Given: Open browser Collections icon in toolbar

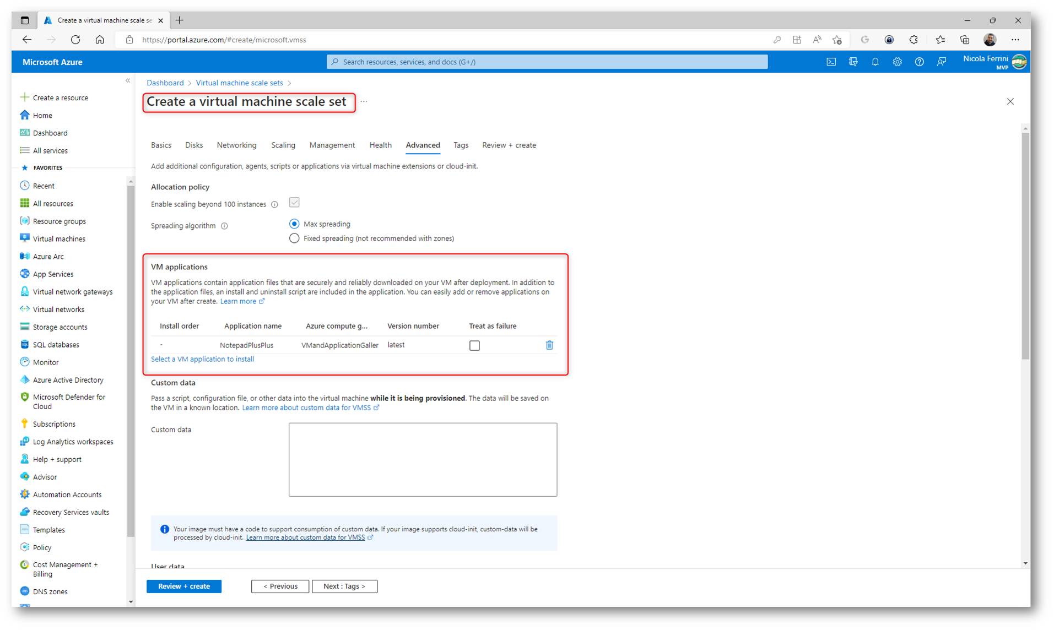Looking at the screenshot, I should [964, 40].
